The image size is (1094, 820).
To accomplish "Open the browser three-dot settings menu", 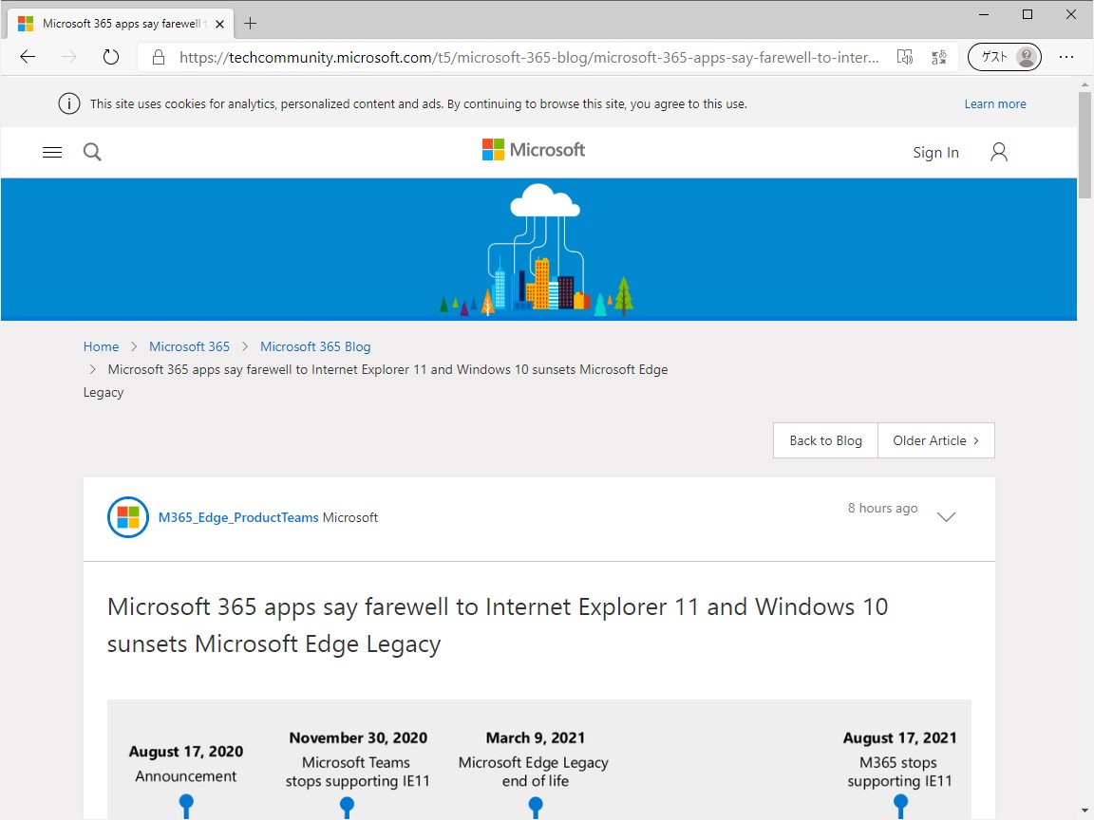I will tap(1066, 57).
